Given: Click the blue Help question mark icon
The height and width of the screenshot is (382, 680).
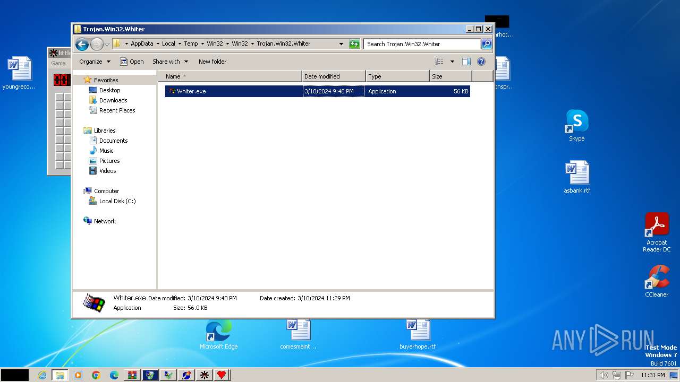Looking at the screenshot, I should coord(481,62).
